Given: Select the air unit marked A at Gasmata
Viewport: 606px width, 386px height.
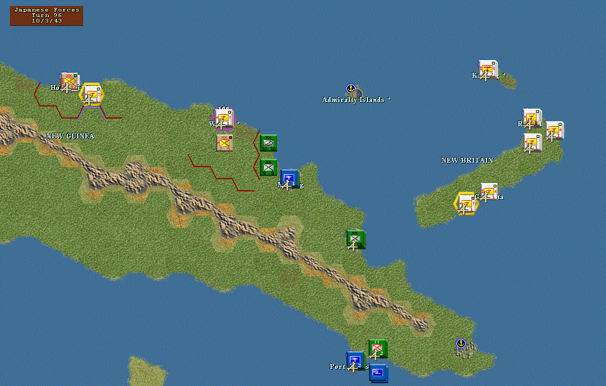Looking at the screenshot, I should point(489,192).
